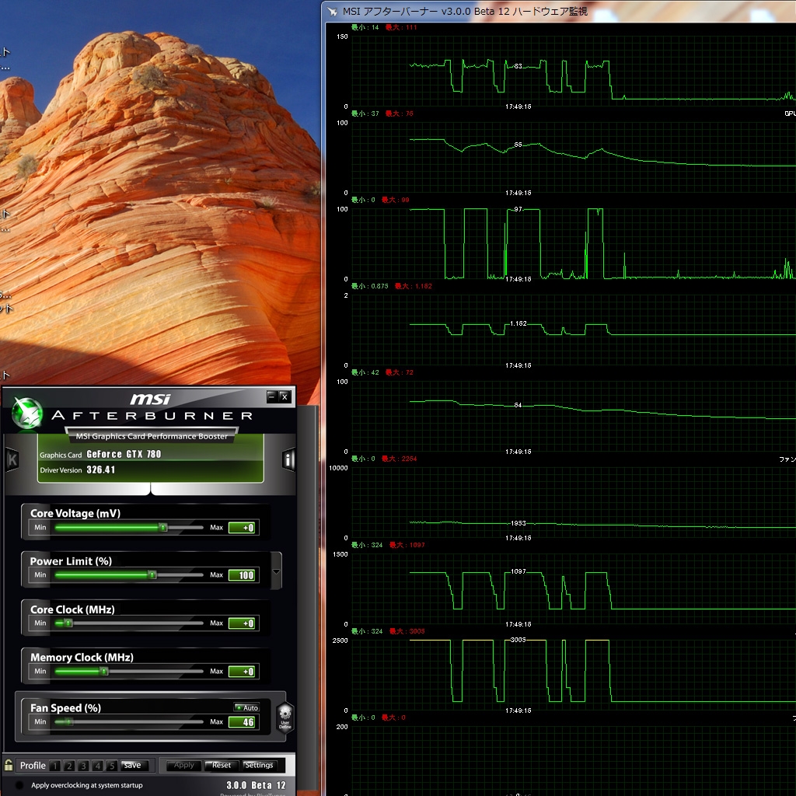
Task: Click the core clock graph label 1097
Action: point(518,571)
